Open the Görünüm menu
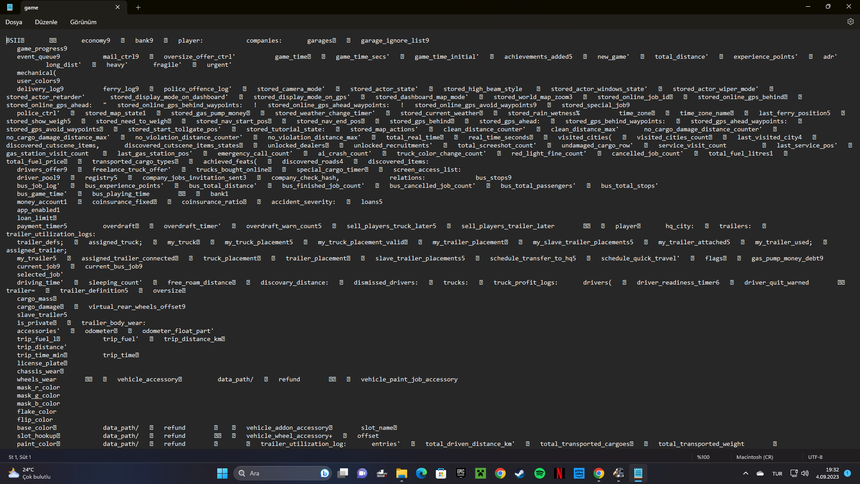The width and height of the screenshot is (860, 484). (83, 22)
